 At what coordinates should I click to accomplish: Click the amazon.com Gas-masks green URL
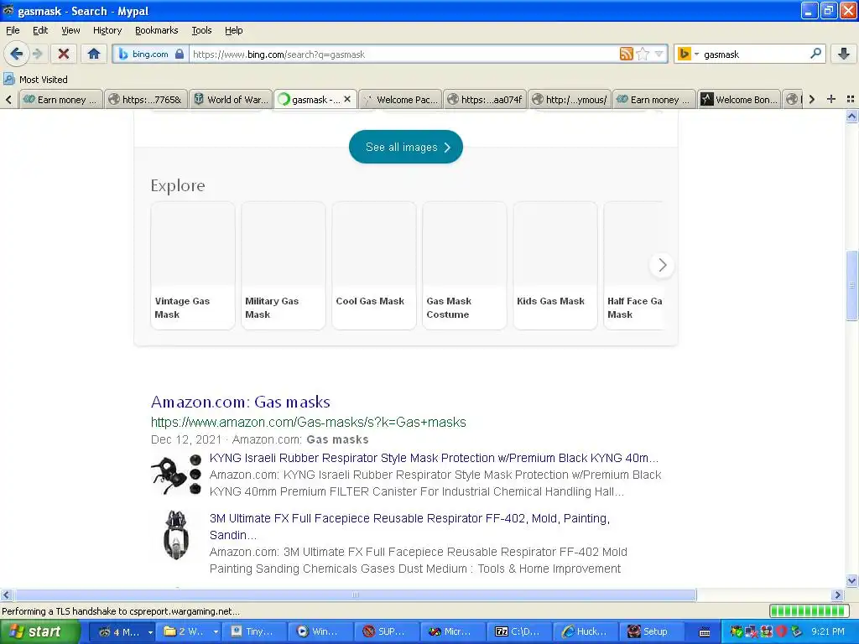tap(309, 423)
